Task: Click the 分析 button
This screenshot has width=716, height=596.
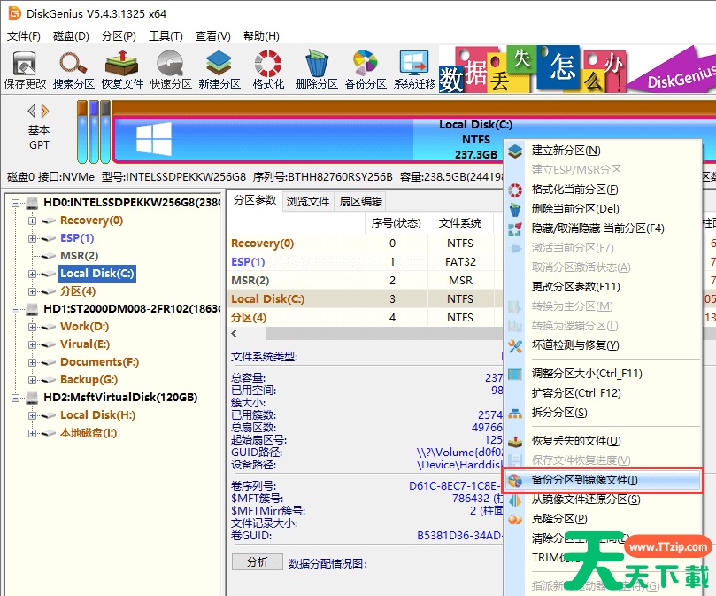Action: [x=257, y=562]
